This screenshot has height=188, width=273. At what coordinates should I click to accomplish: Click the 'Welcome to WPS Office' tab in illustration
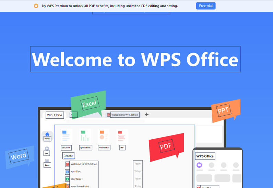coord(124,115)
